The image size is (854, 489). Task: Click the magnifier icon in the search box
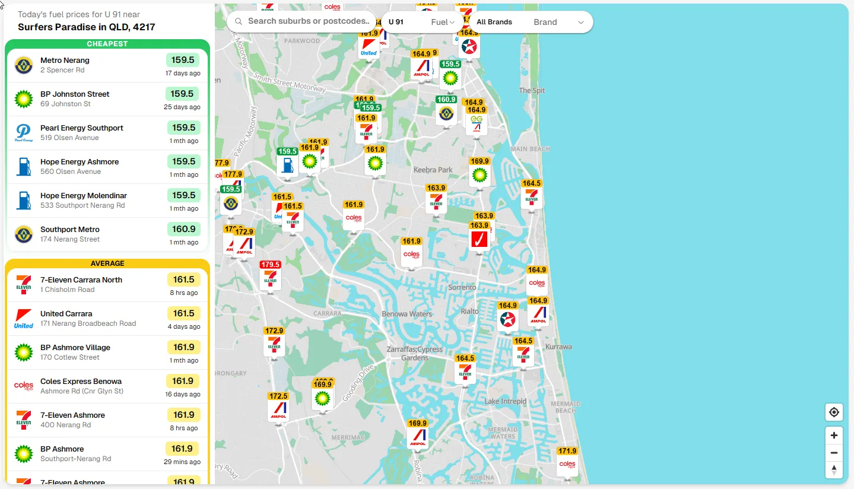238,21
